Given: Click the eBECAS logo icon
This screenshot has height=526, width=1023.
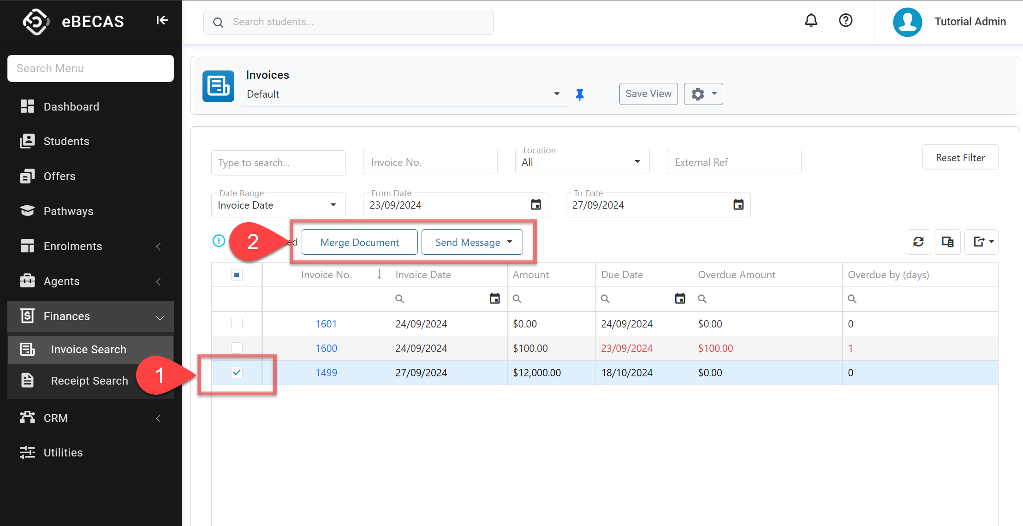Looking at the screenshot, I should click(36, 22).
